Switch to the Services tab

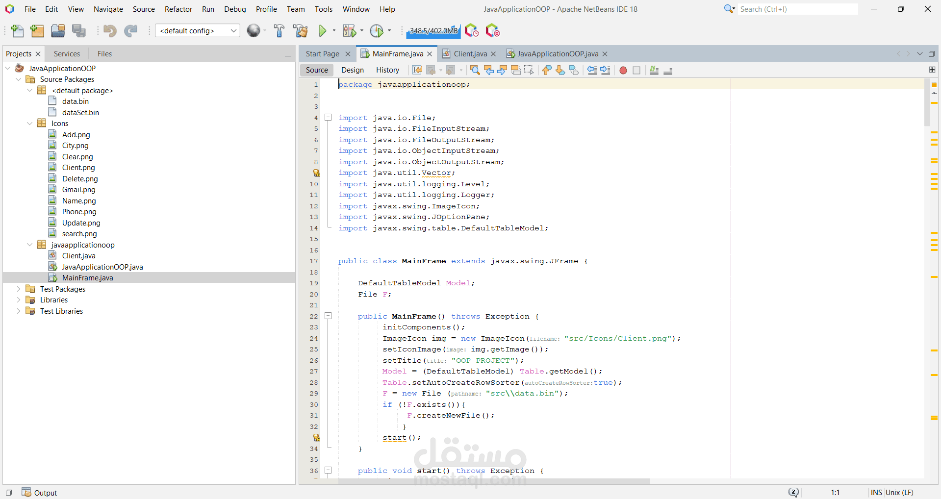pyautogui.click(x=67, y=54)
